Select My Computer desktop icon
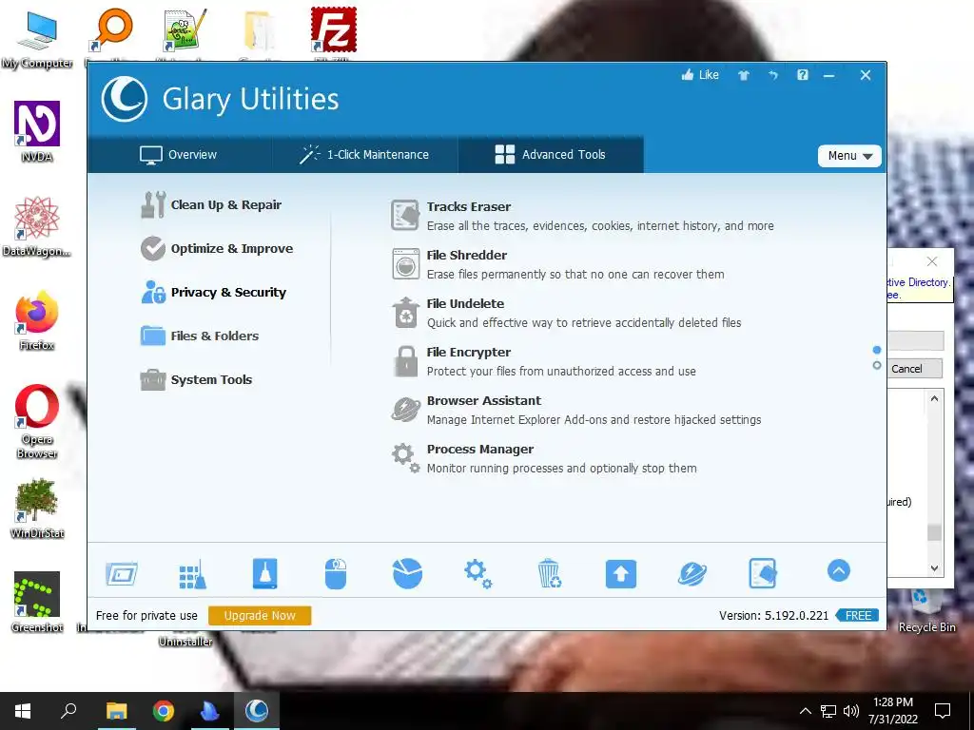 click(x=37, y=39)
